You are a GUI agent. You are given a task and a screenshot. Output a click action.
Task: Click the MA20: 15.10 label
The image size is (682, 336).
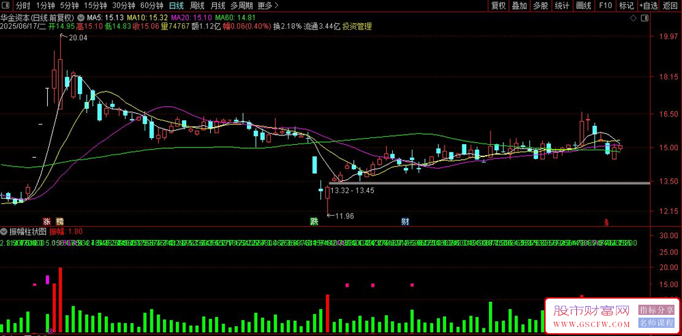pyautogui.click(x=192, y=18)
